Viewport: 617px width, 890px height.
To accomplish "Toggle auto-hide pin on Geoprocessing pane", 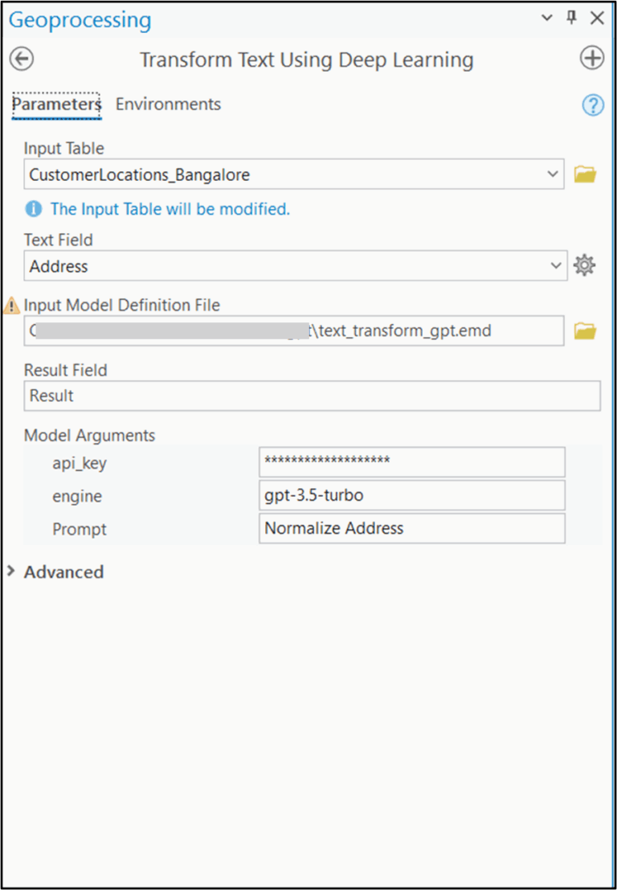I will [572, 18].
